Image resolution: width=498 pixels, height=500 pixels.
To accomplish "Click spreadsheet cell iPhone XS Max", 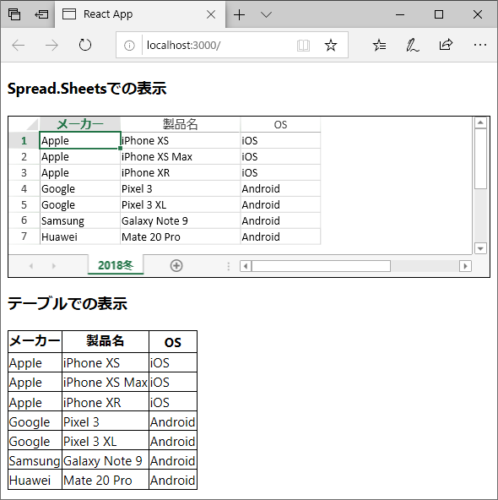I will pyautogui.click(x=181, y=156).
